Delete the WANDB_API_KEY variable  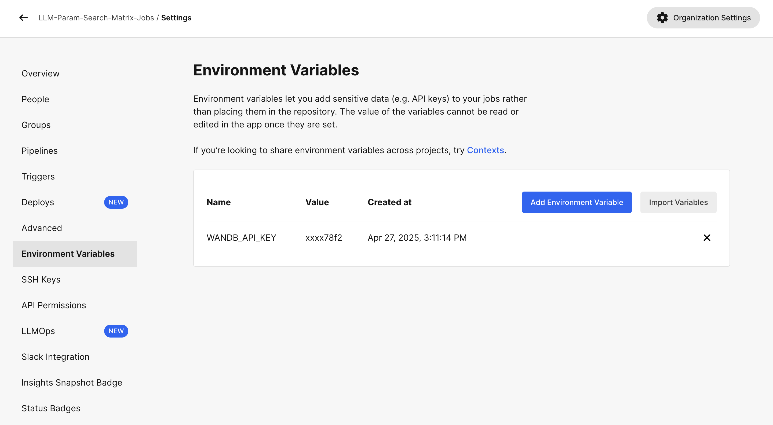tap(707, 237)
